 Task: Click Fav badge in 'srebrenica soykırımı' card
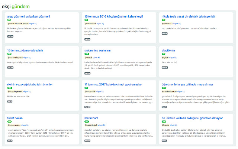[87, 73]
